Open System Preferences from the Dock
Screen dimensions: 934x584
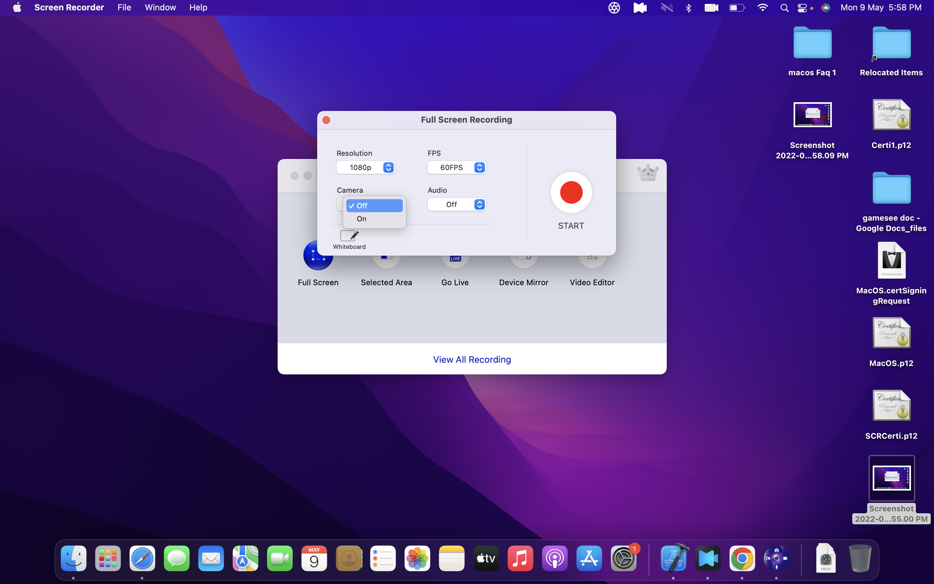click(x=623, y=558)
